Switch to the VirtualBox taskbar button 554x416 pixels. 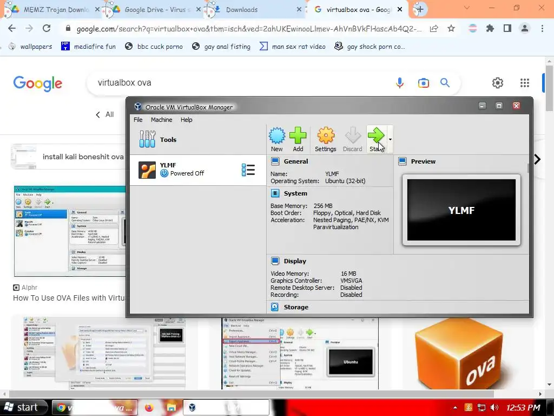click(x=226, y=407)
